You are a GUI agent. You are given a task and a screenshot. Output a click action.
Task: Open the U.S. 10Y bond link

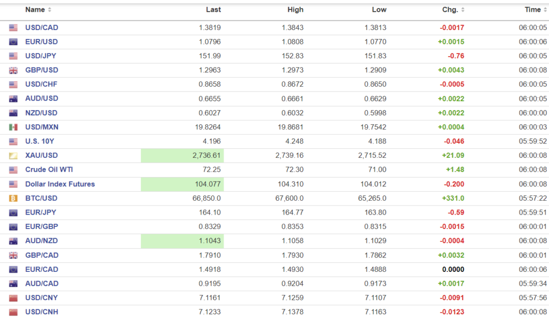[x=40, y=141]
